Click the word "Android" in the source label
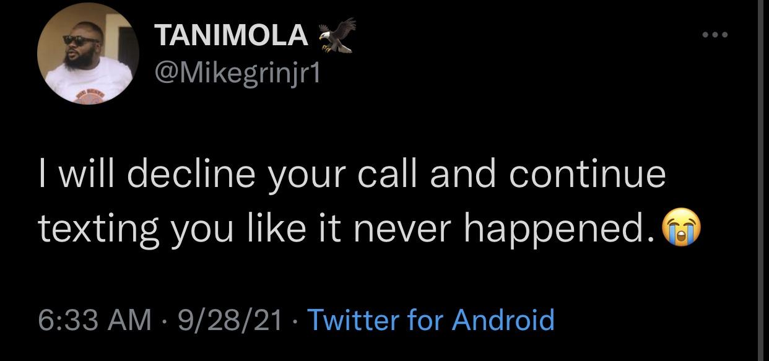The image size is (769, 361). coord(503,320)
